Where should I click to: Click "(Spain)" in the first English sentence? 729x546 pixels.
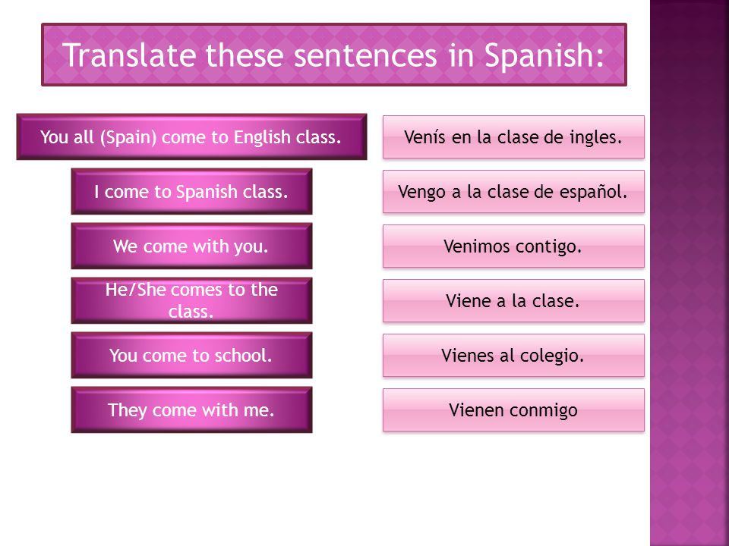(x=129, y=138)
